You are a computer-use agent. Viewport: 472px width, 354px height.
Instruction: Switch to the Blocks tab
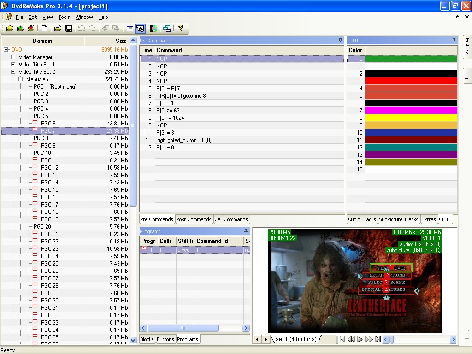pyautogui.click(x=147, y=339)
